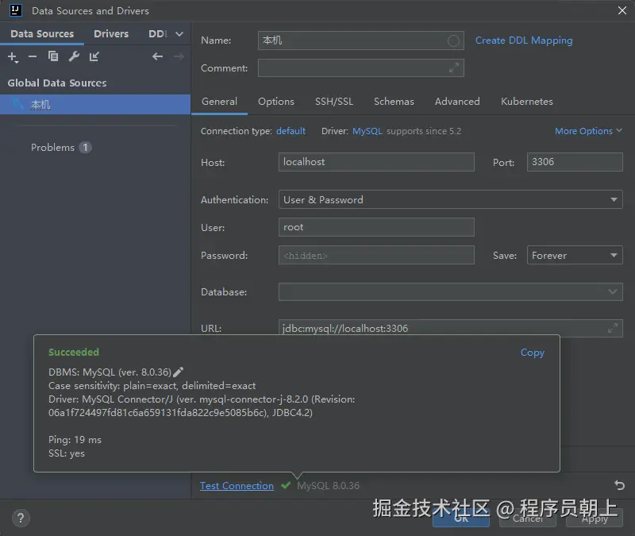Expand the More Options menu
This screenshot has width=635, height=536.
pyautogui.click(x=588, y=131)
